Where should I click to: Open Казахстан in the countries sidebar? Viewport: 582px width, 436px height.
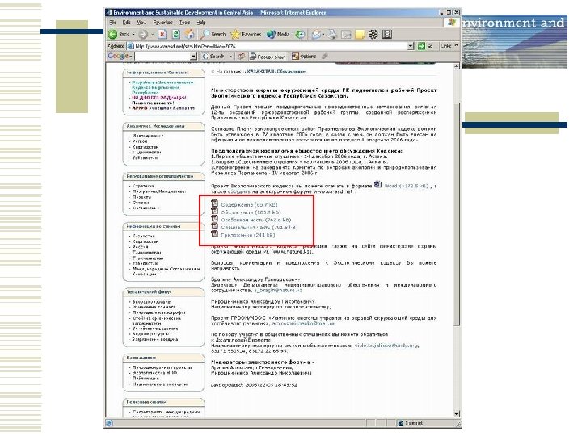point(144,236)
